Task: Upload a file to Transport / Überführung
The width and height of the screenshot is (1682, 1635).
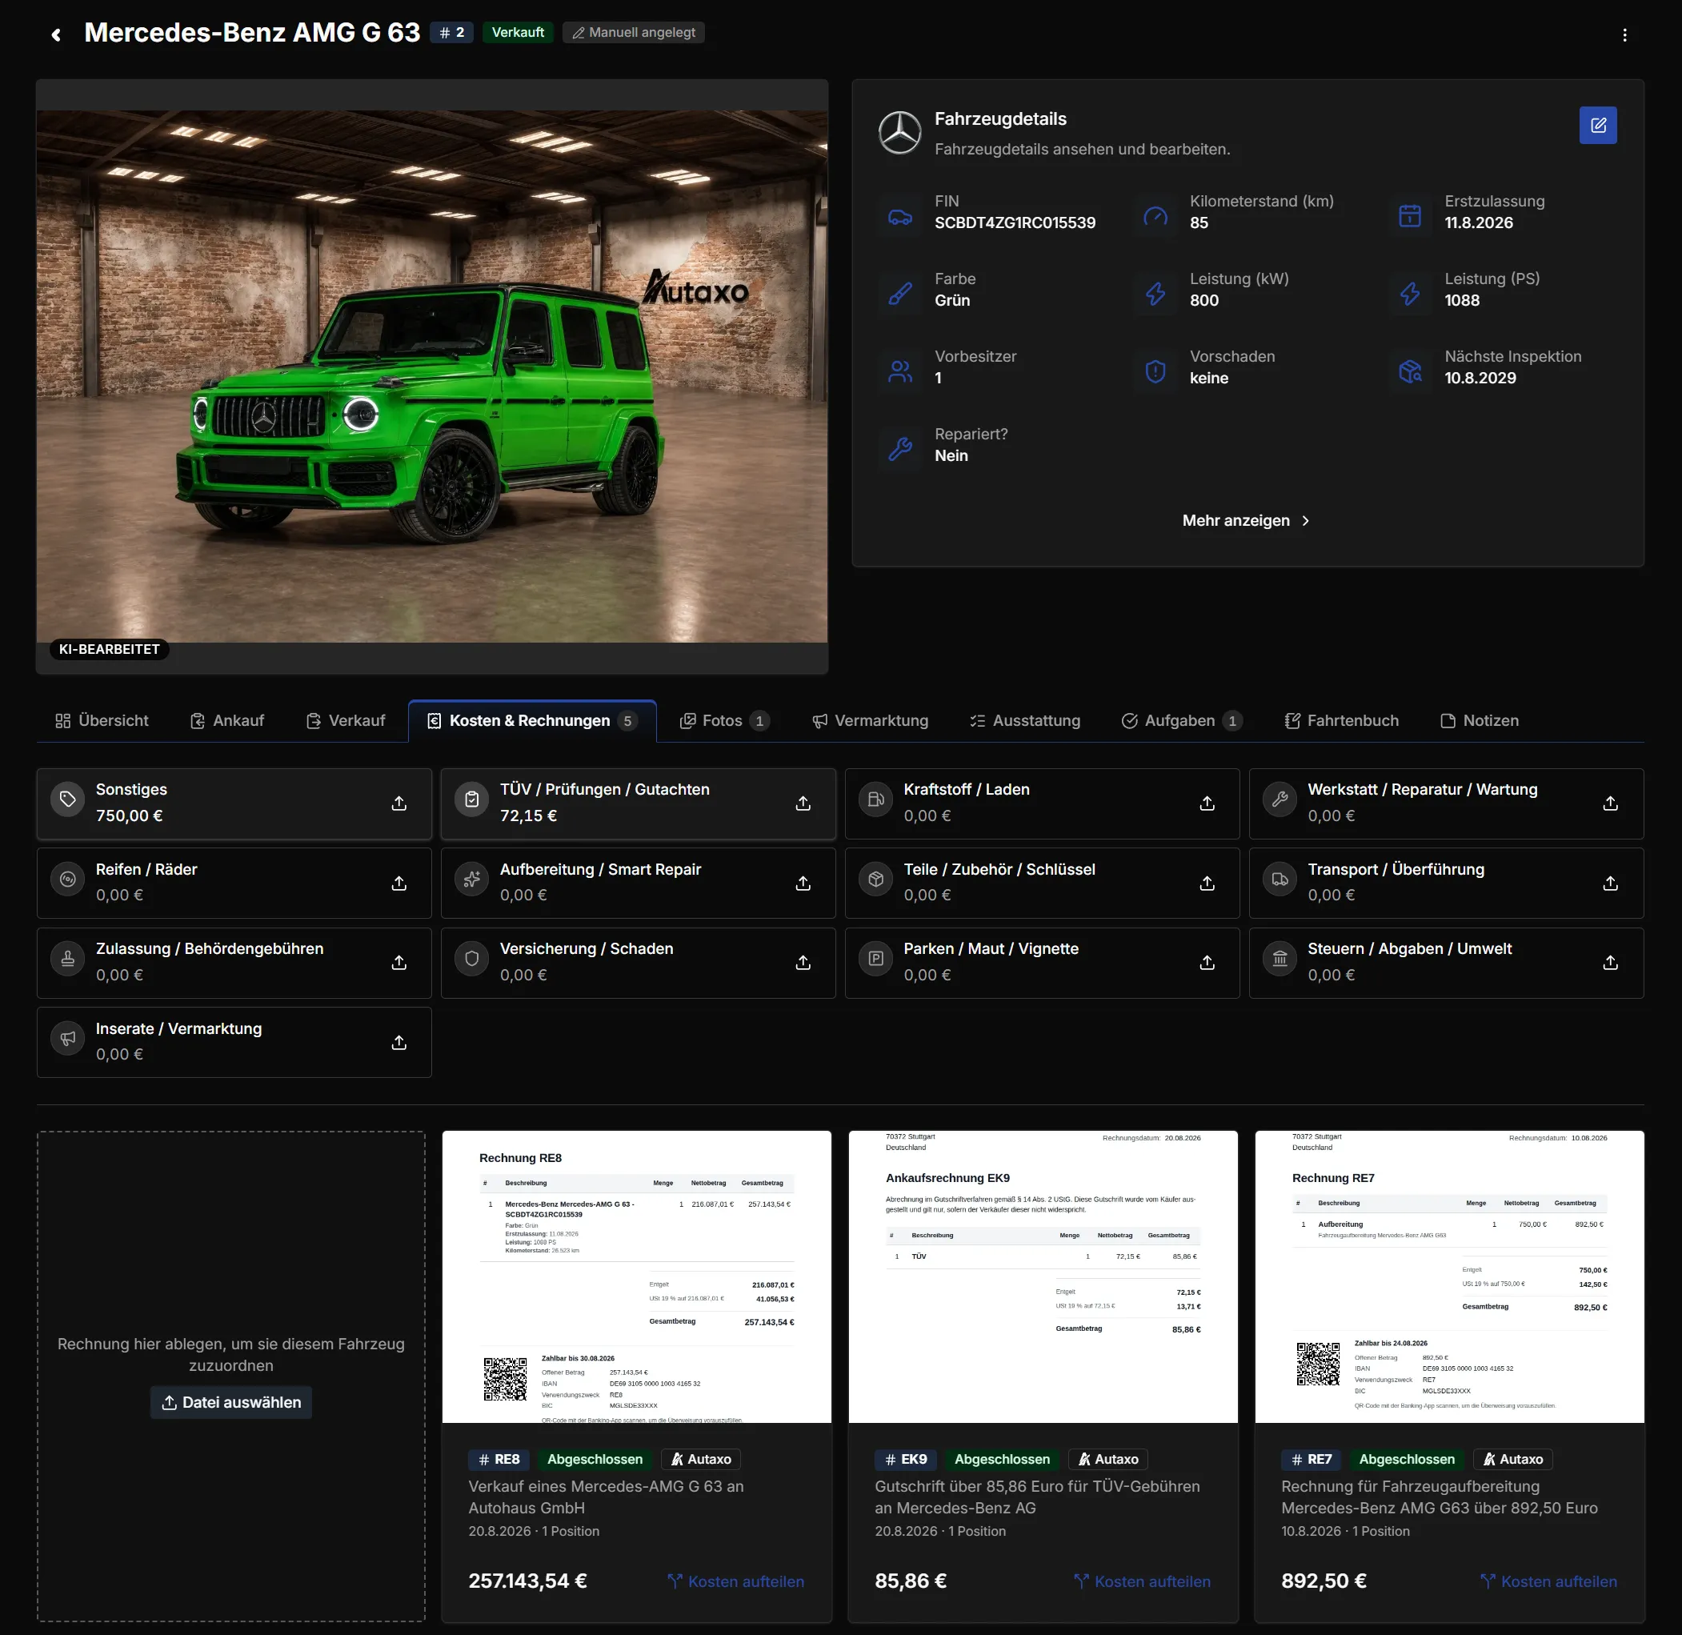Action: (1611, 883)
